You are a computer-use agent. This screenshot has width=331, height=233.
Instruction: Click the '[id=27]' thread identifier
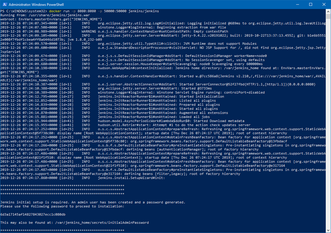(x=66, y=96)
